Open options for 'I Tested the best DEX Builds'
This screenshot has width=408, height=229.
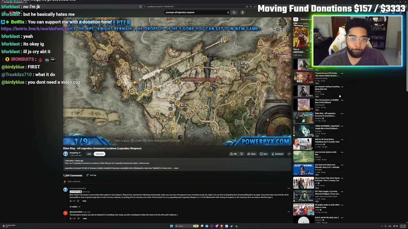click(342, 73)
